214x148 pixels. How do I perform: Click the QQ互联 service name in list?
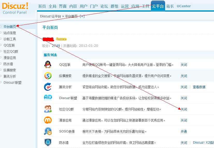tap(65, 65)
